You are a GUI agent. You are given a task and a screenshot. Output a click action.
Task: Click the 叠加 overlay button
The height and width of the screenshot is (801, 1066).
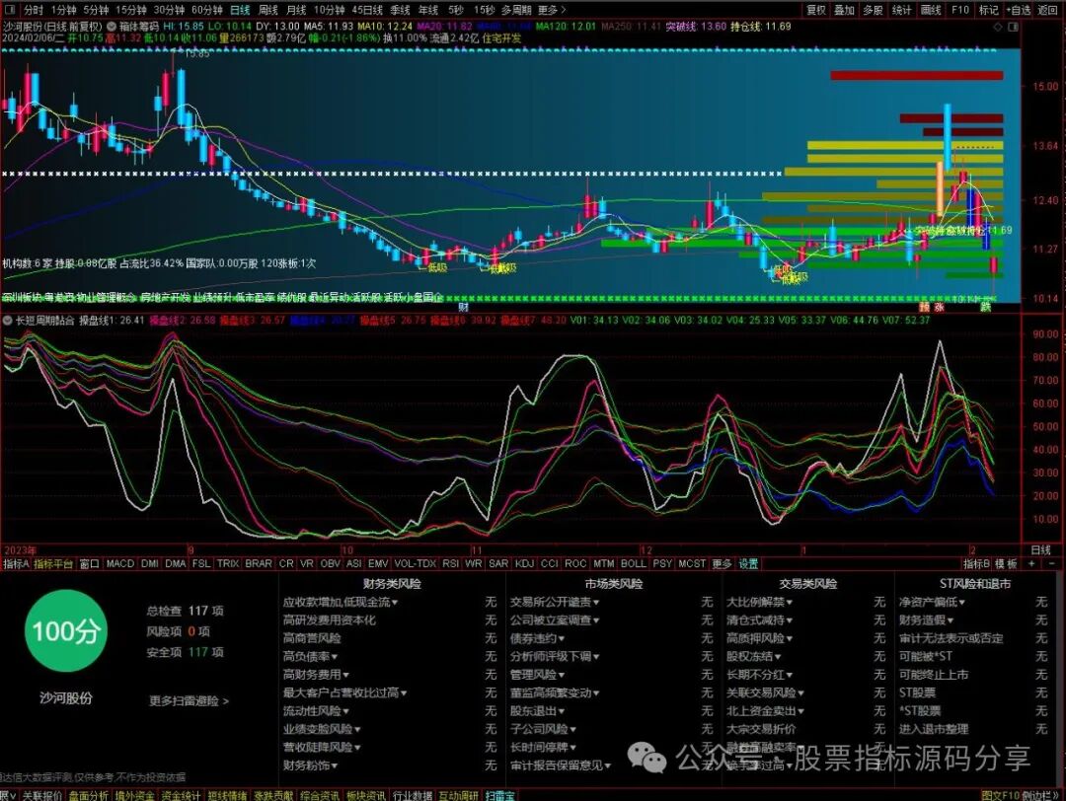coord(844,10)
